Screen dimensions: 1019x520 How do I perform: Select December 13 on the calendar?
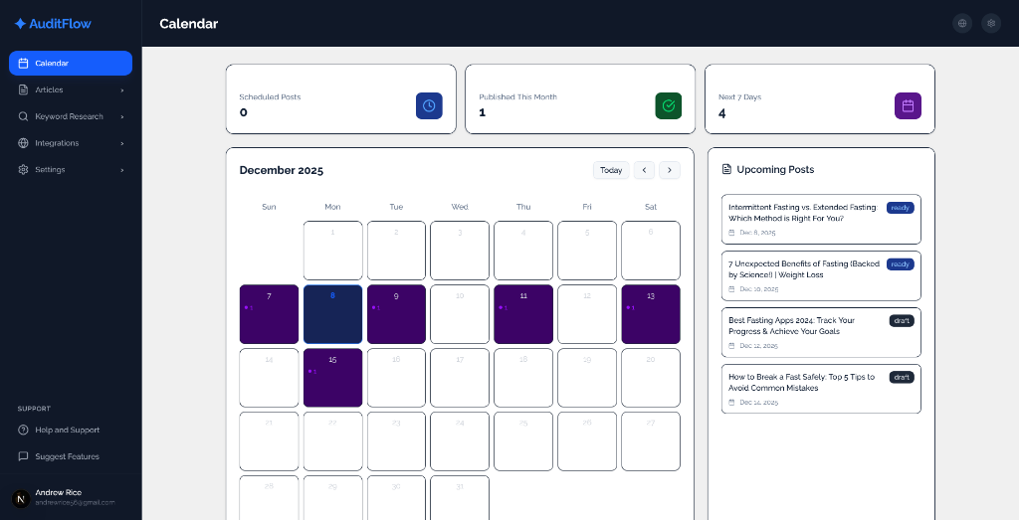(x=651, y=314)
